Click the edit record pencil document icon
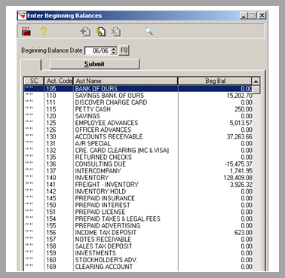Screen dimensions: 285x278 pyautogui.click(x=101, y=32)
